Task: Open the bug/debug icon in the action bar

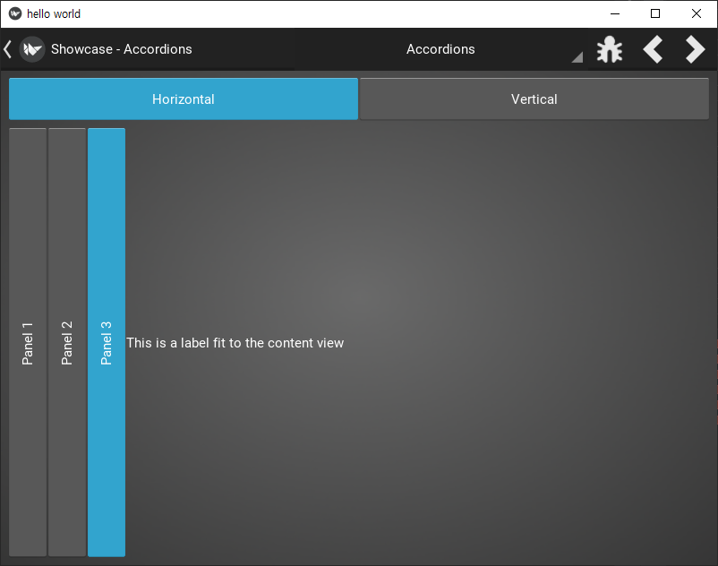Action: 610,49
